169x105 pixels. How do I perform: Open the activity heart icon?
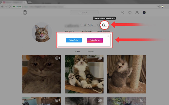[x=130, y=12]
